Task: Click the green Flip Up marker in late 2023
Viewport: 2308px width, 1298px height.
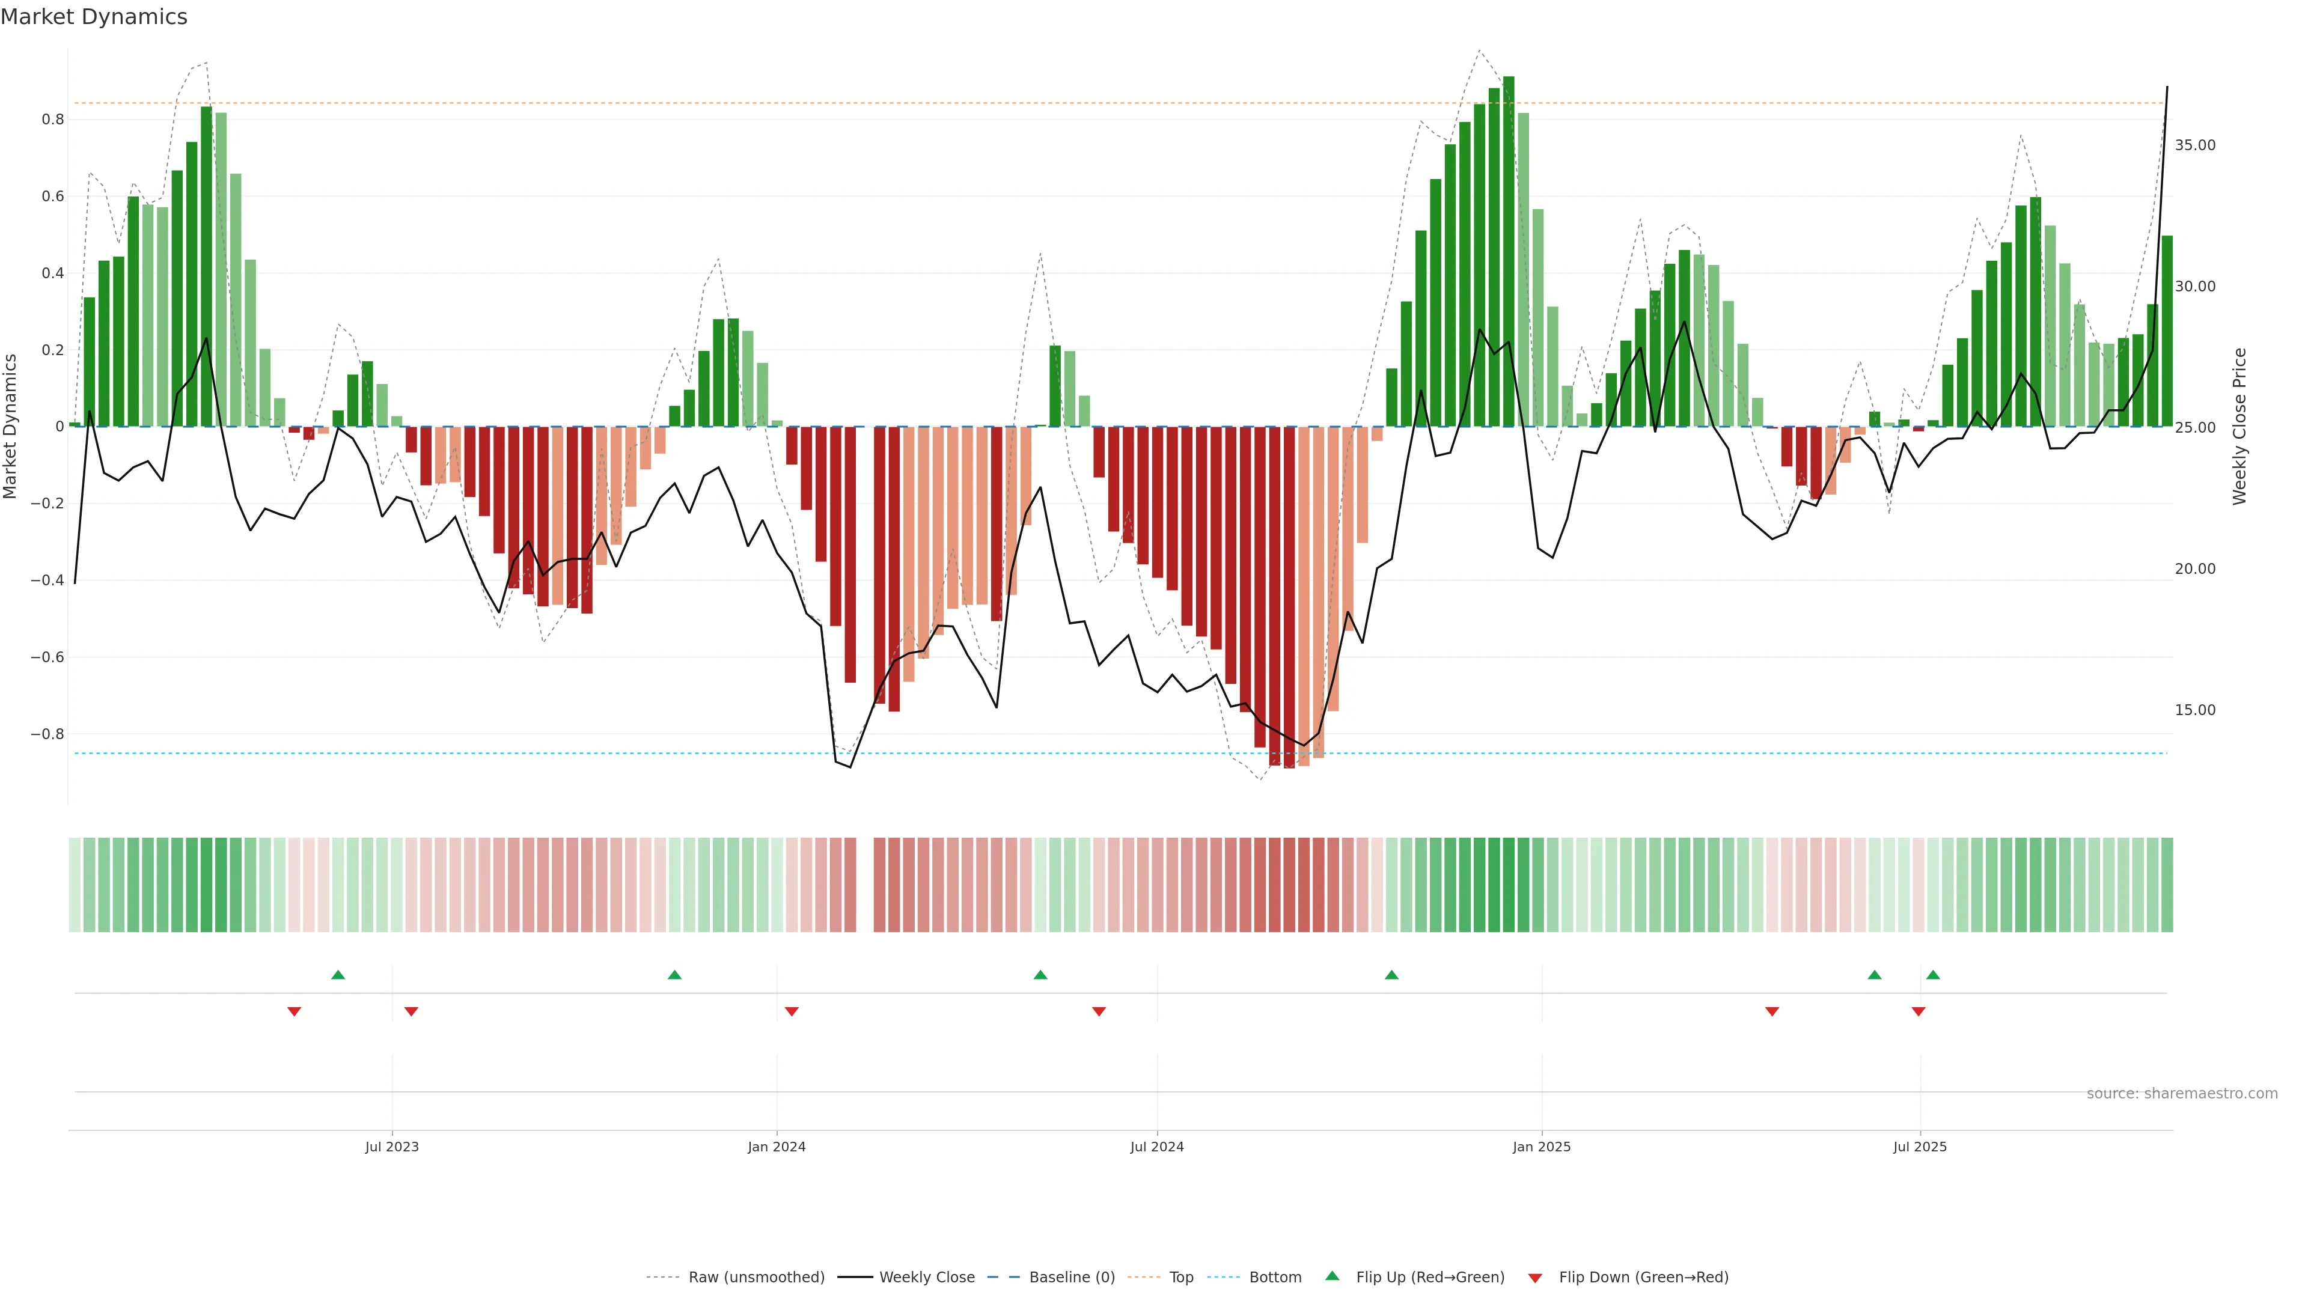Action: [x=674, y=975]
